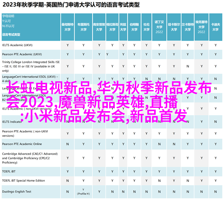This screenshot has height=200, width=224.
Task: Click the '杜伦大学' column header
Action: (146, 27)
